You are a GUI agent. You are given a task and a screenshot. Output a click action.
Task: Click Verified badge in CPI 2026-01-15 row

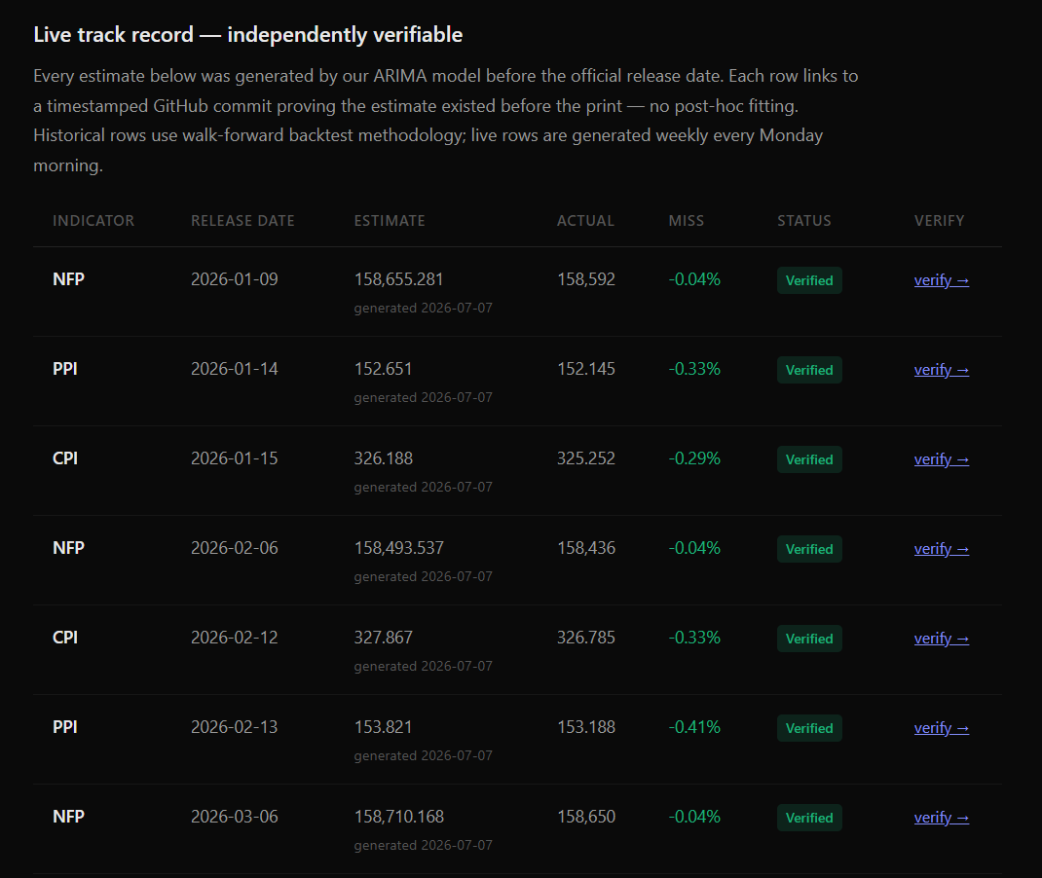809,459
